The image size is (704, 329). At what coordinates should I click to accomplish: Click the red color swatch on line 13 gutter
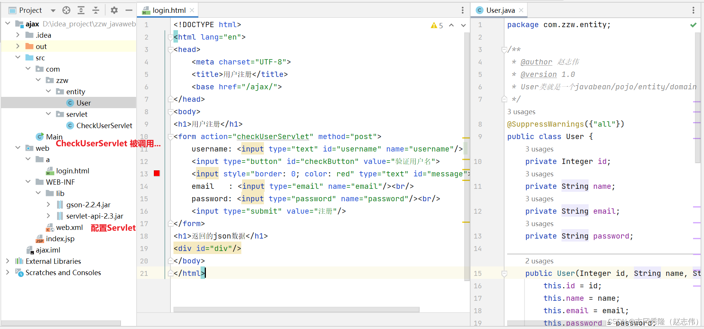pyautogui.click(x=157, y=173)
